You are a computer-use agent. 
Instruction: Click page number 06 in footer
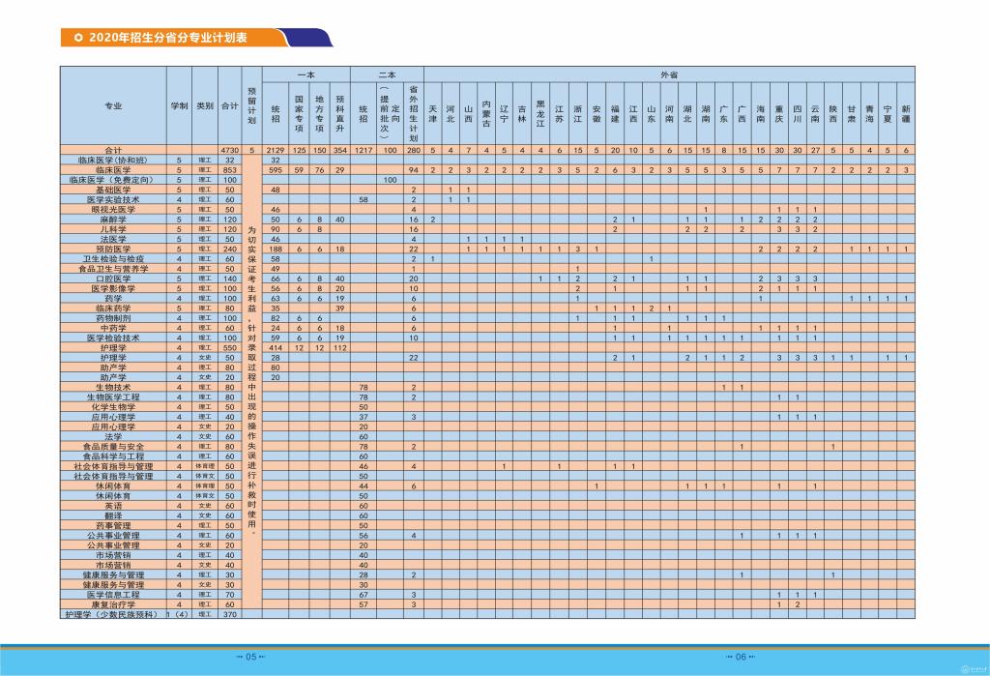(740, 656)
